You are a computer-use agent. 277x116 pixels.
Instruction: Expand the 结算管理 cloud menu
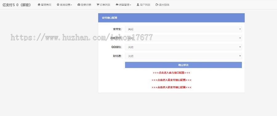point(123,5)
